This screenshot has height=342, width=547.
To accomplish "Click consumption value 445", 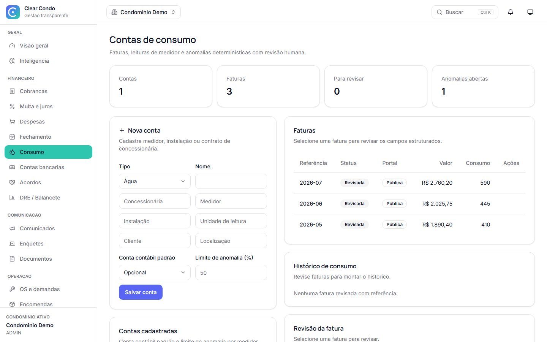I will pyautogui.click(x=485, y=204).
